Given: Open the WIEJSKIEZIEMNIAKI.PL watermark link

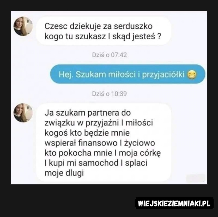Looking at the screenshot, I should coord(174,203).
